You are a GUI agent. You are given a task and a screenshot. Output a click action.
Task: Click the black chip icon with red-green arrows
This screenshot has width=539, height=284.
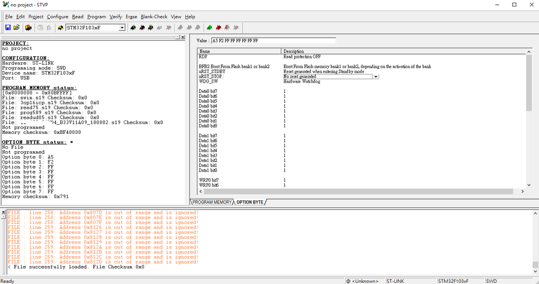(151, 28)
